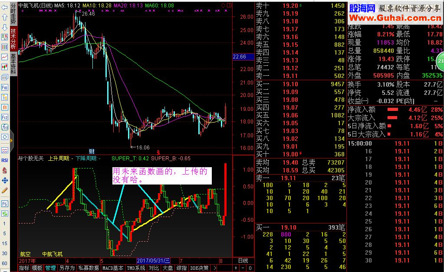
Task: Open the DDE决策 indicator tab
Action: (x=199, y=268)
